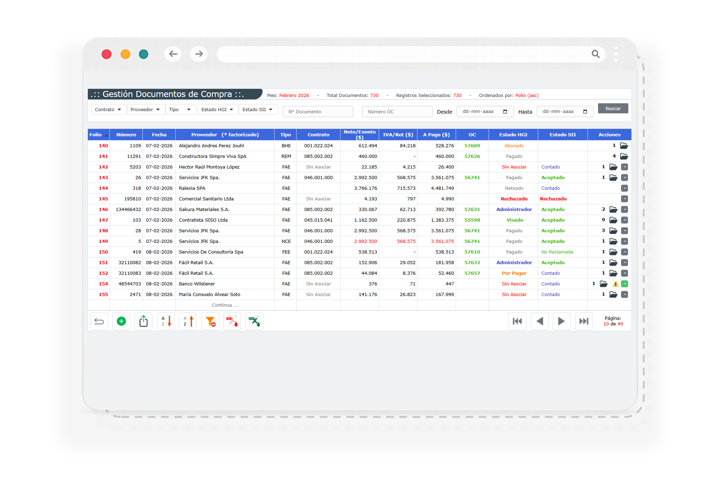The image size is (722, 490).
Task: Open order 57609 link for folio 140
Action: [472, 146]
